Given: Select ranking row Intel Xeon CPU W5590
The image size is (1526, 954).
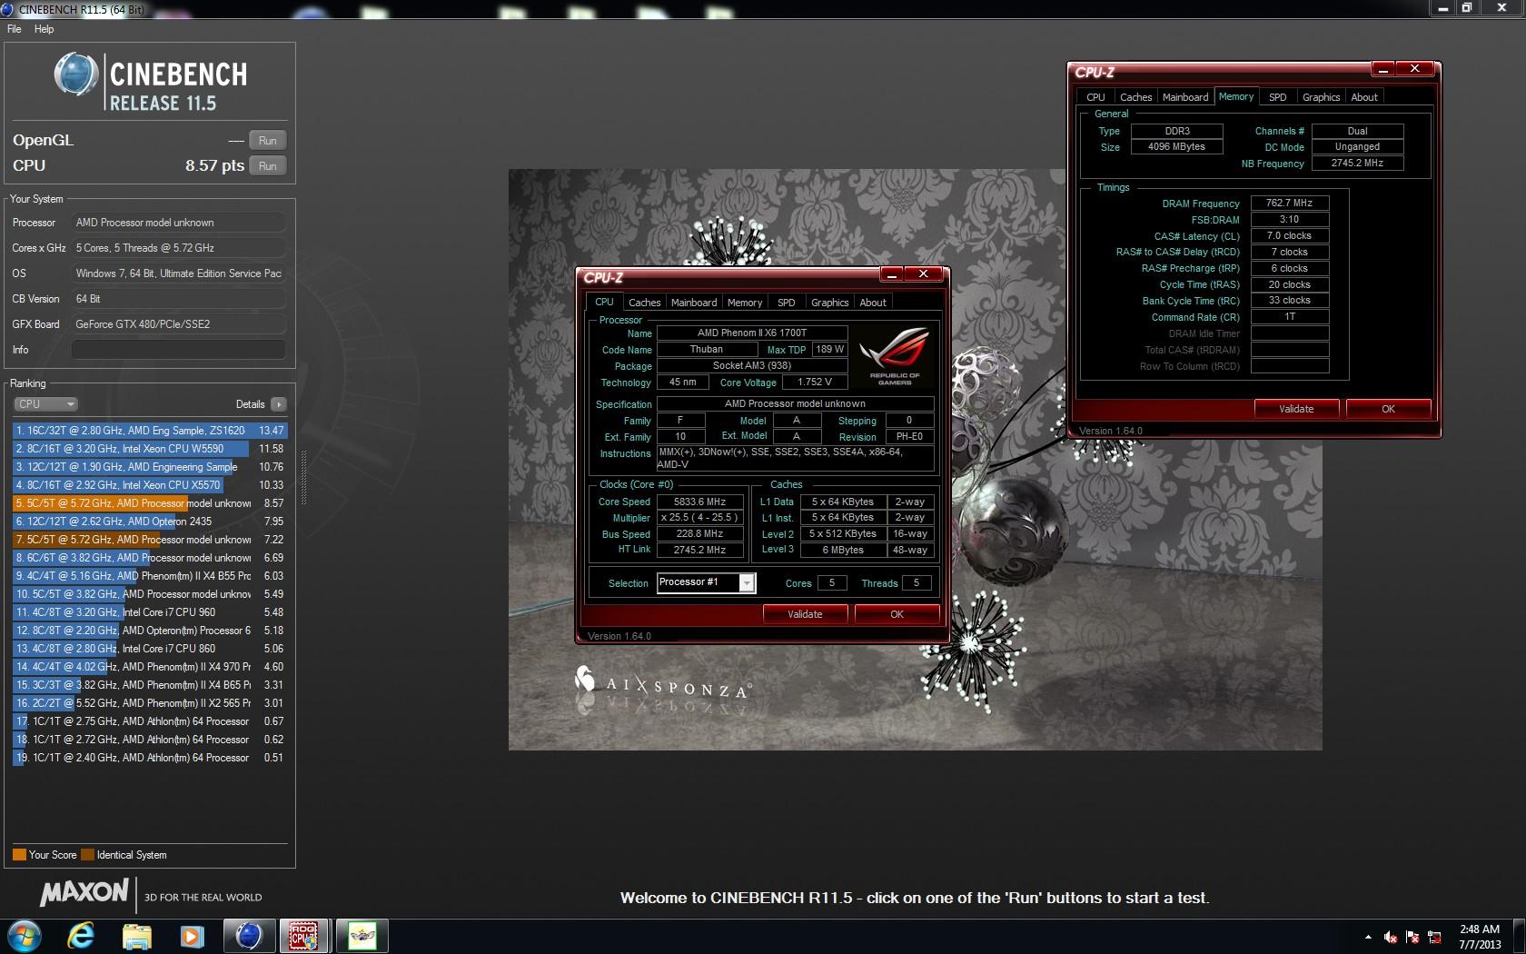Looking at the screenshot, I should pos(150,449).
